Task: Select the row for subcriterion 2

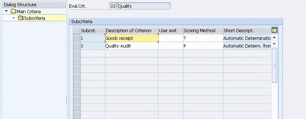Action: 77,46
